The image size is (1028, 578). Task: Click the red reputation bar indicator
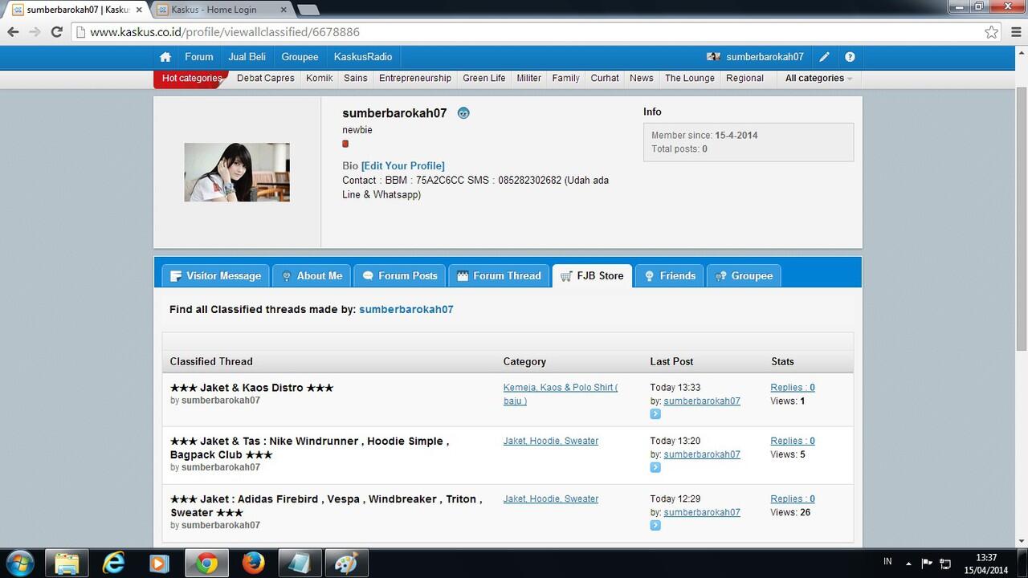(345, 144)
